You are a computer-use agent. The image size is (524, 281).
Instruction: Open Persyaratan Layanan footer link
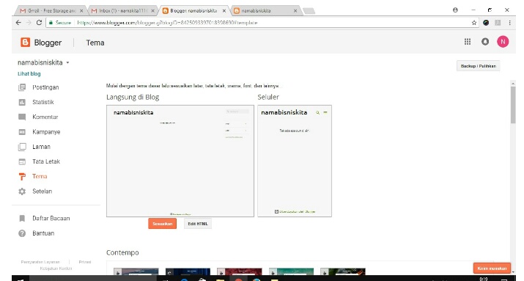[40, 262]
